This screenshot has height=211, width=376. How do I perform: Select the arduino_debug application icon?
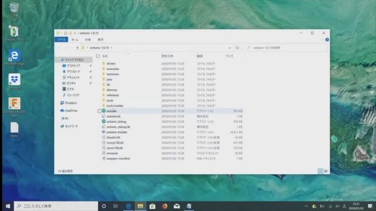click(104, 121)
